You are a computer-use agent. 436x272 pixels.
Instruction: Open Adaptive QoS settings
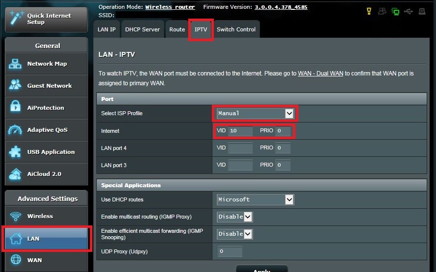click(x=46, y=130)
